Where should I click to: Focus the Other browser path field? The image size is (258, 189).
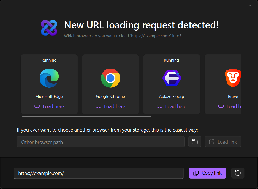(101, 142)
